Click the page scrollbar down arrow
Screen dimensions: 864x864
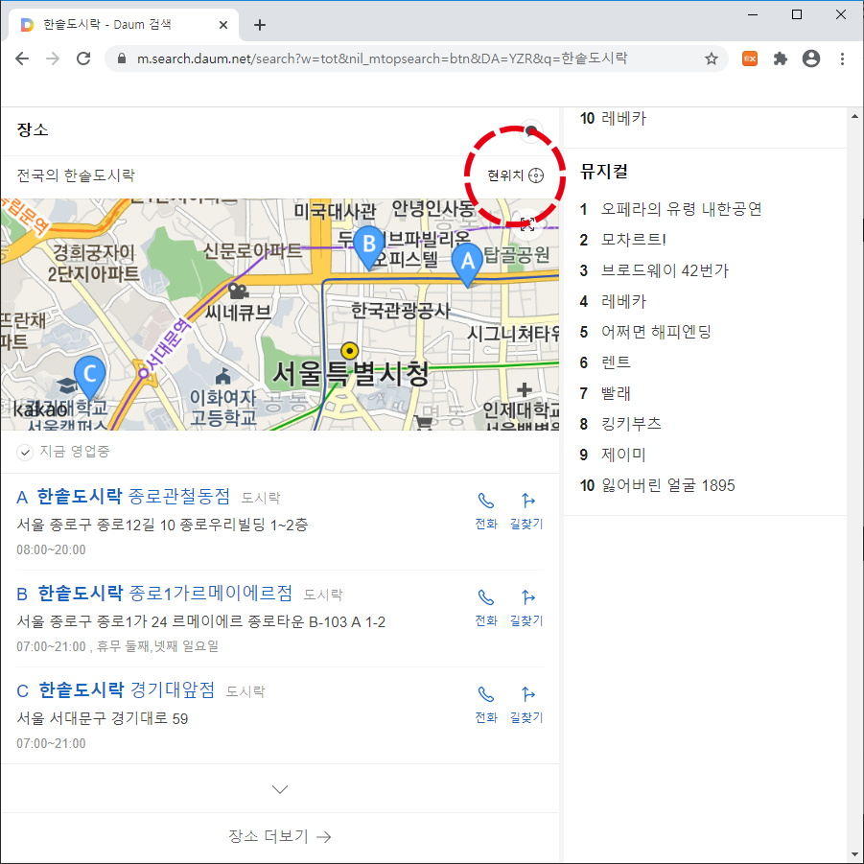pos(854,854)
